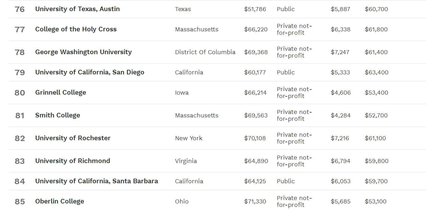The width and height of the screenshot is (426, 212).
Task: Click the $71,330 cost value
Action: (x=255, y=201)
